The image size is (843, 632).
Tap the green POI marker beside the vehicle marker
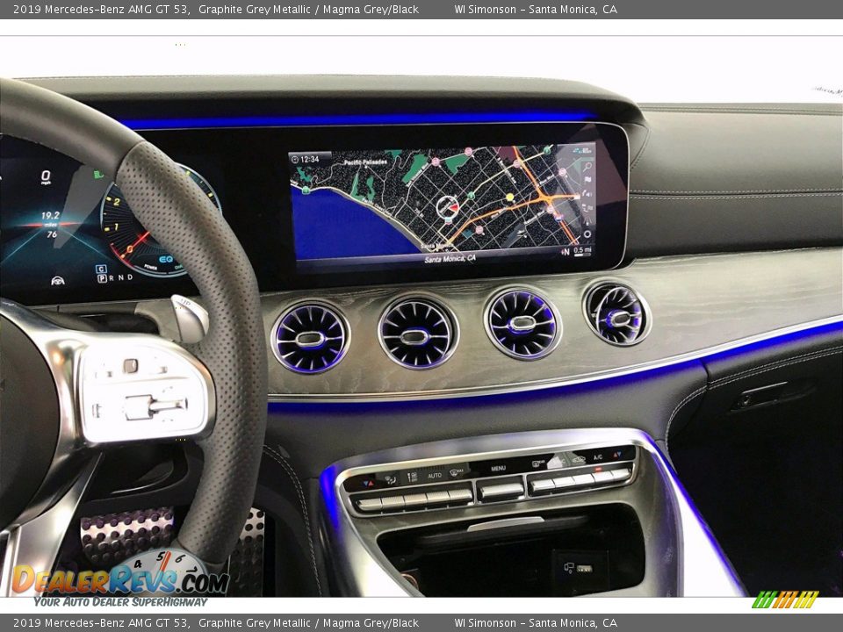[471, 195]
